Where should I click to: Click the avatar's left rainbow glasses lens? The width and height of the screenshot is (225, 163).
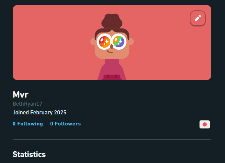104,42
